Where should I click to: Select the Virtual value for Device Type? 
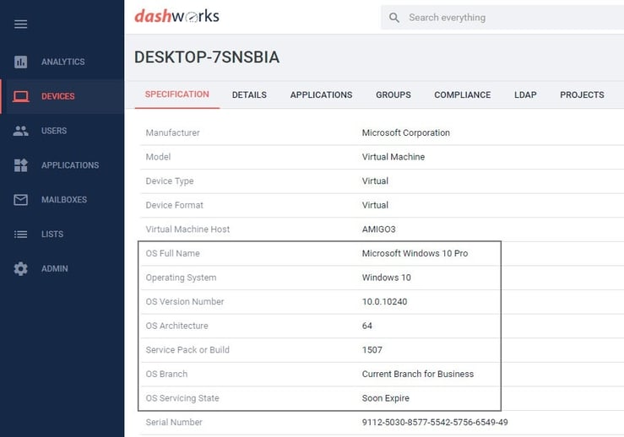click(x=375, y=181)
